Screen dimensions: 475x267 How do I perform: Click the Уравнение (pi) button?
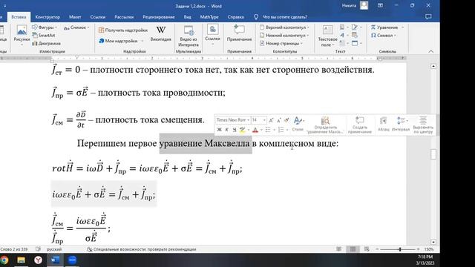point(384,27)
